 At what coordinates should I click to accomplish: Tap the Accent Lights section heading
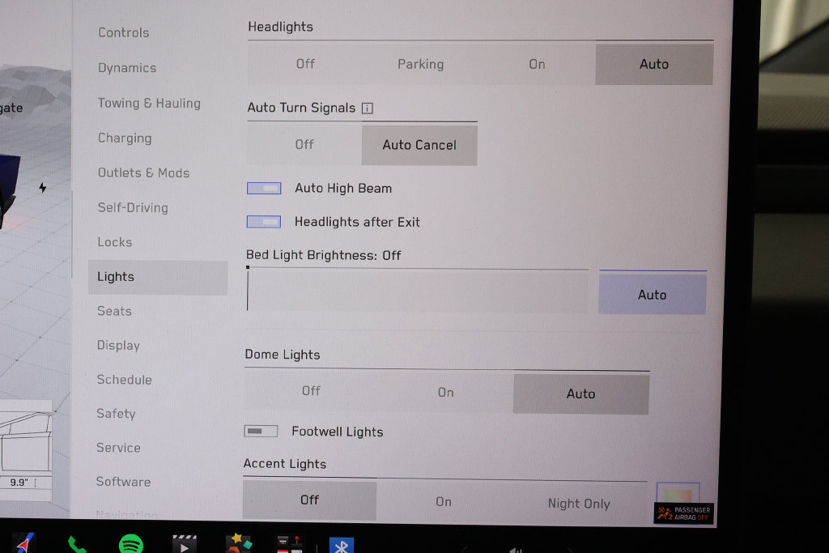point(284,464)
